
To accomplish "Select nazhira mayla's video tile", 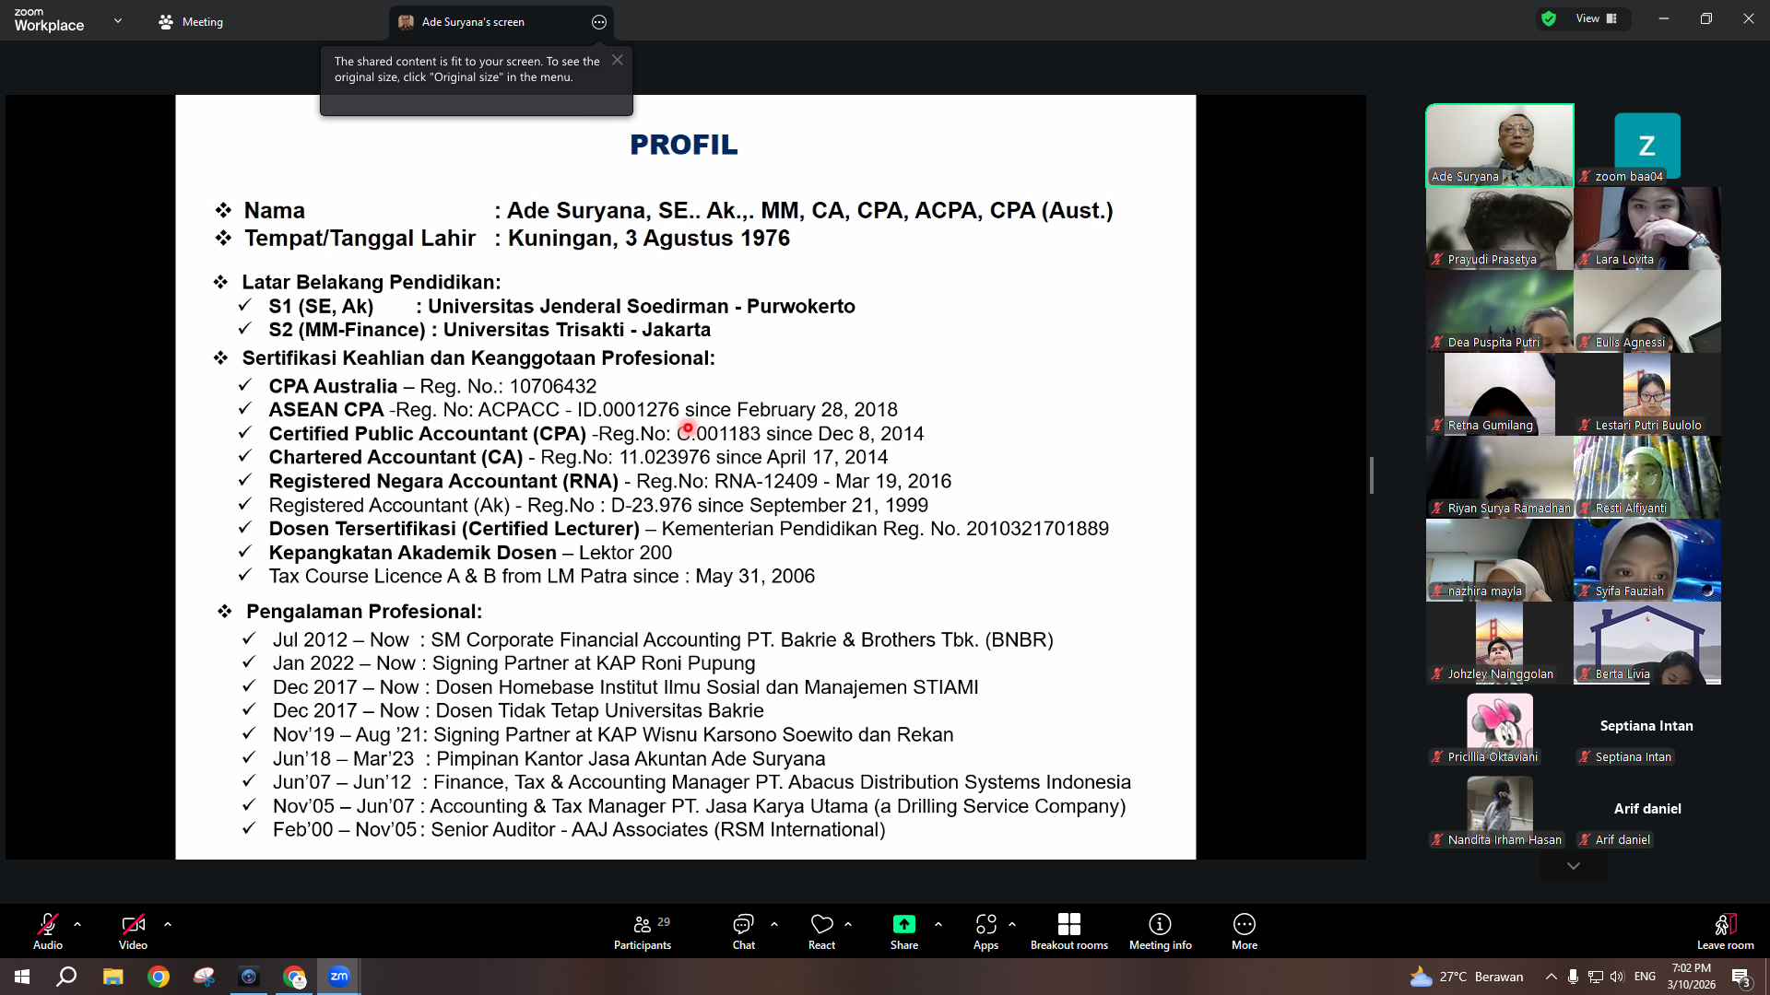I will (x=1500, y=560).
